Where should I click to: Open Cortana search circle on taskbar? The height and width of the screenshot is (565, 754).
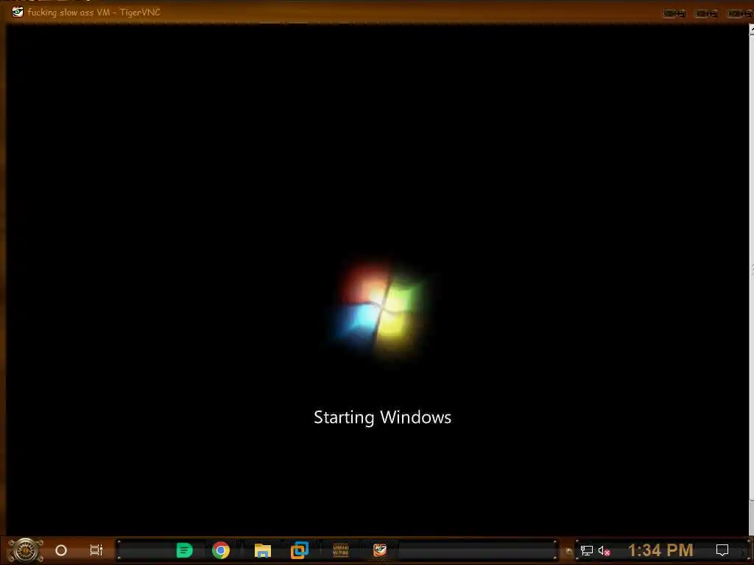point(61,550)
